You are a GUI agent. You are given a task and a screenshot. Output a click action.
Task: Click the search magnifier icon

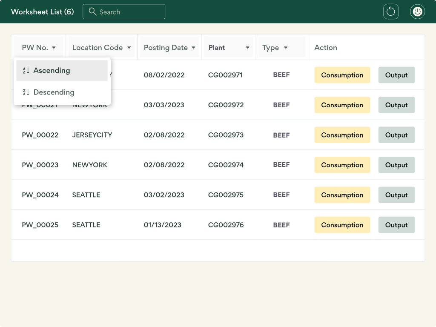[x=92, y=11]
